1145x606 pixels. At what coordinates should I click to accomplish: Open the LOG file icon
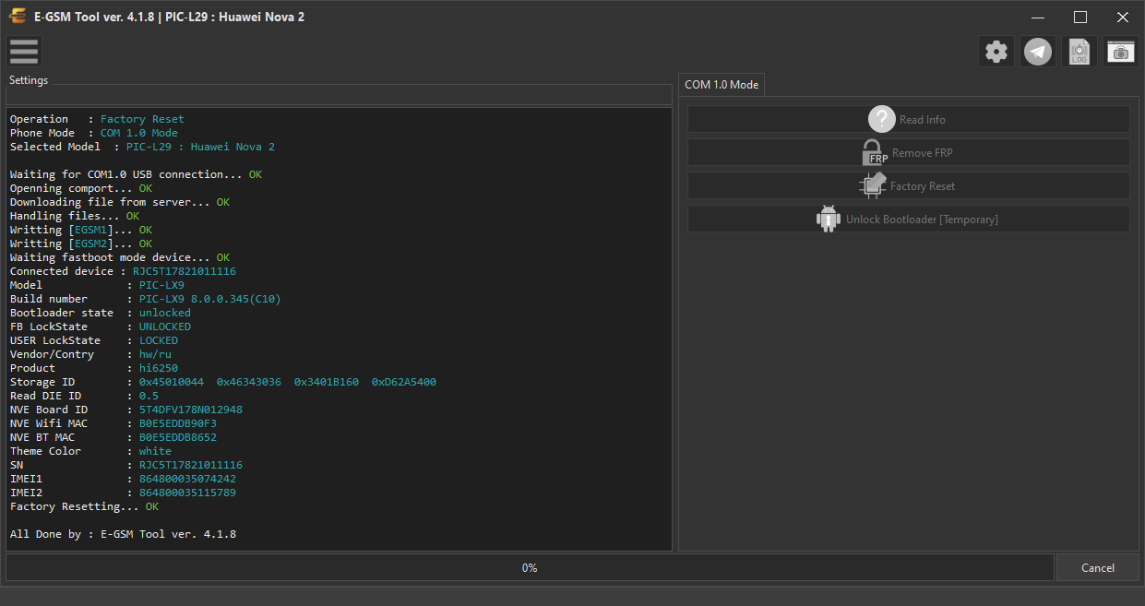point(1079,52)
